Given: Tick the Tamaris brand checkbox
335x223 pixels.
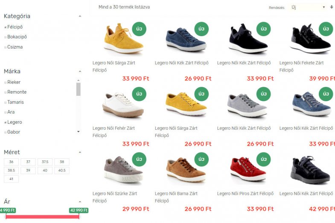Looking at the screenshot, I should pyautogui.click(x=6, y=103).
